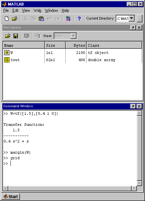Click the Current Directory path field
The image size is (145, 201).
(x=122, y=19)
